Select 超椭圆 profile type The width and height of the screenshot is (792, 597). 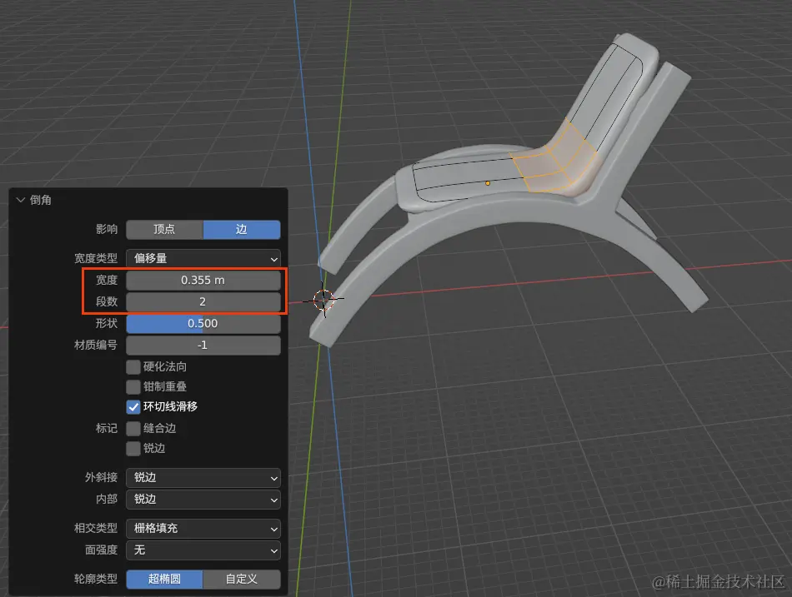click(165, 579)
